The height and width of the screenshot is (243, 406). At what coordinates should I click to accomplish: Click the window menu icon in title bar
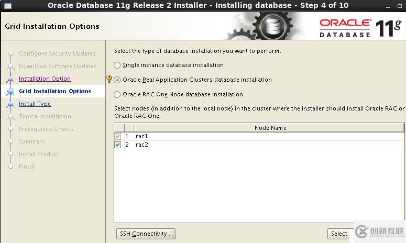coord(8,6)
